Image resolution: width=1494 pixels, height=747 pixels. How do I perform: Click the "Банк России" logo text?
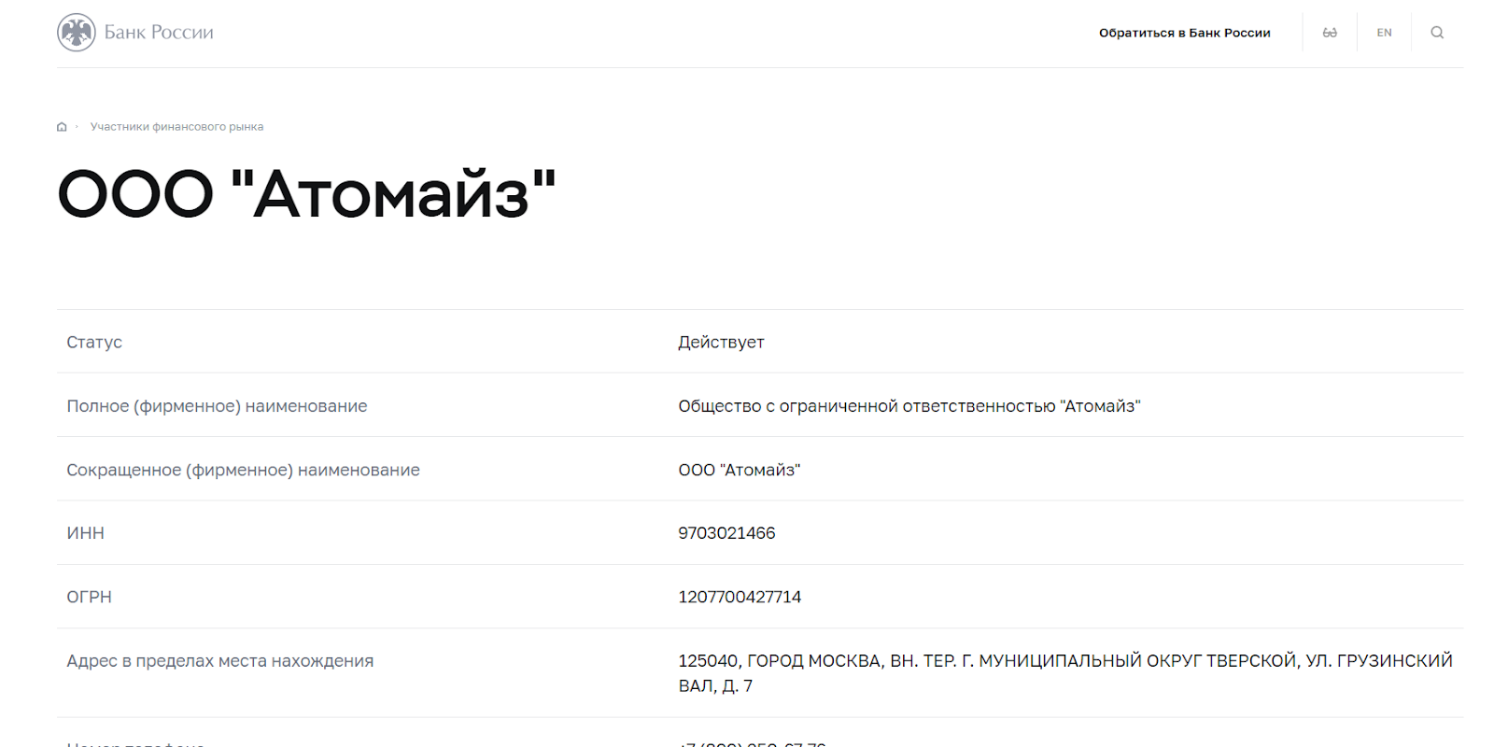pos(159,33)
